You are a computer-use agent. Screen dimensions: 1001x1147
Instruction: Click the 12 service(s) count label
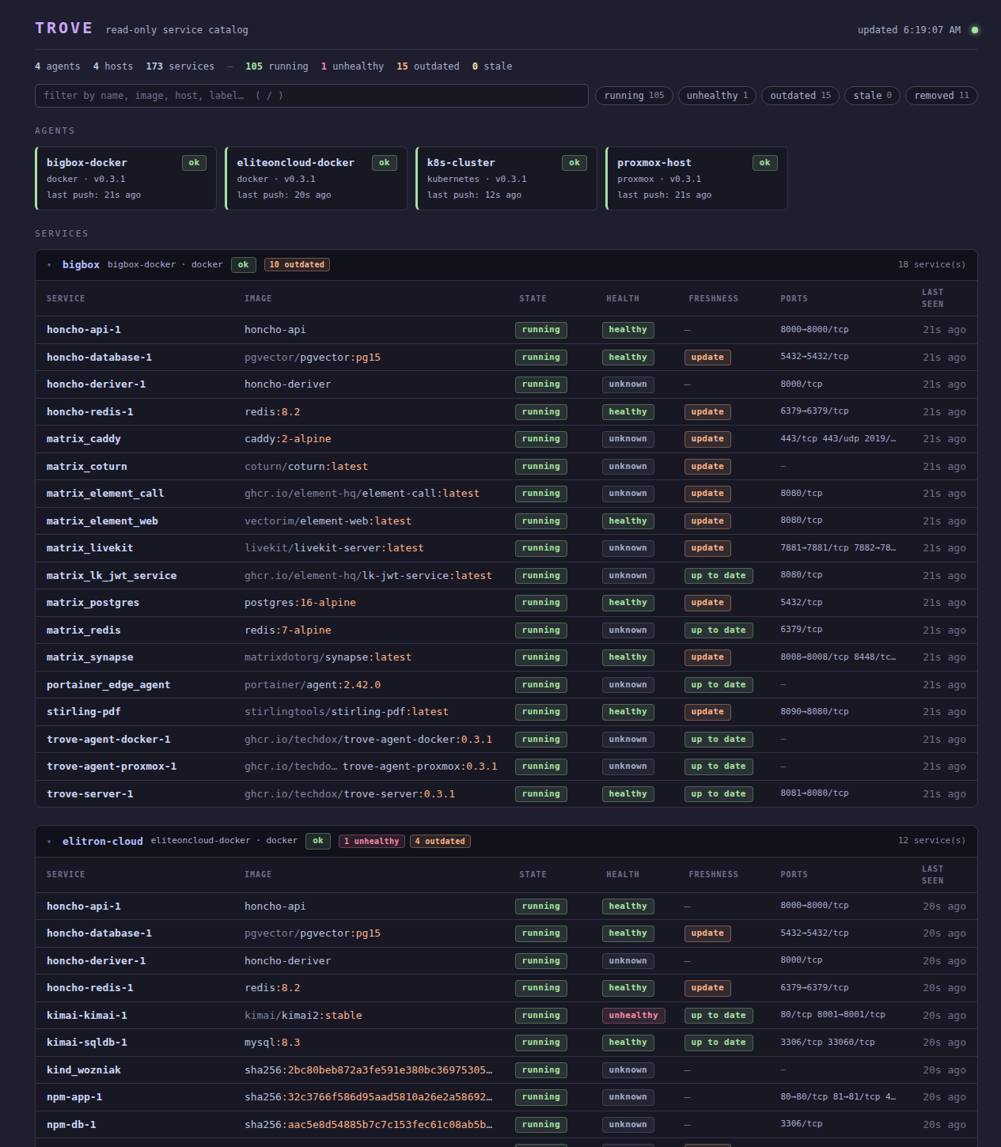[931, 841]
